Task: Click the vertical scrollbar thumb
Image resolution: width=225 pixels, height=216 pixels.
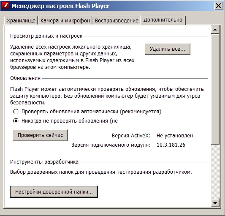Action: [x=215, y=89]
